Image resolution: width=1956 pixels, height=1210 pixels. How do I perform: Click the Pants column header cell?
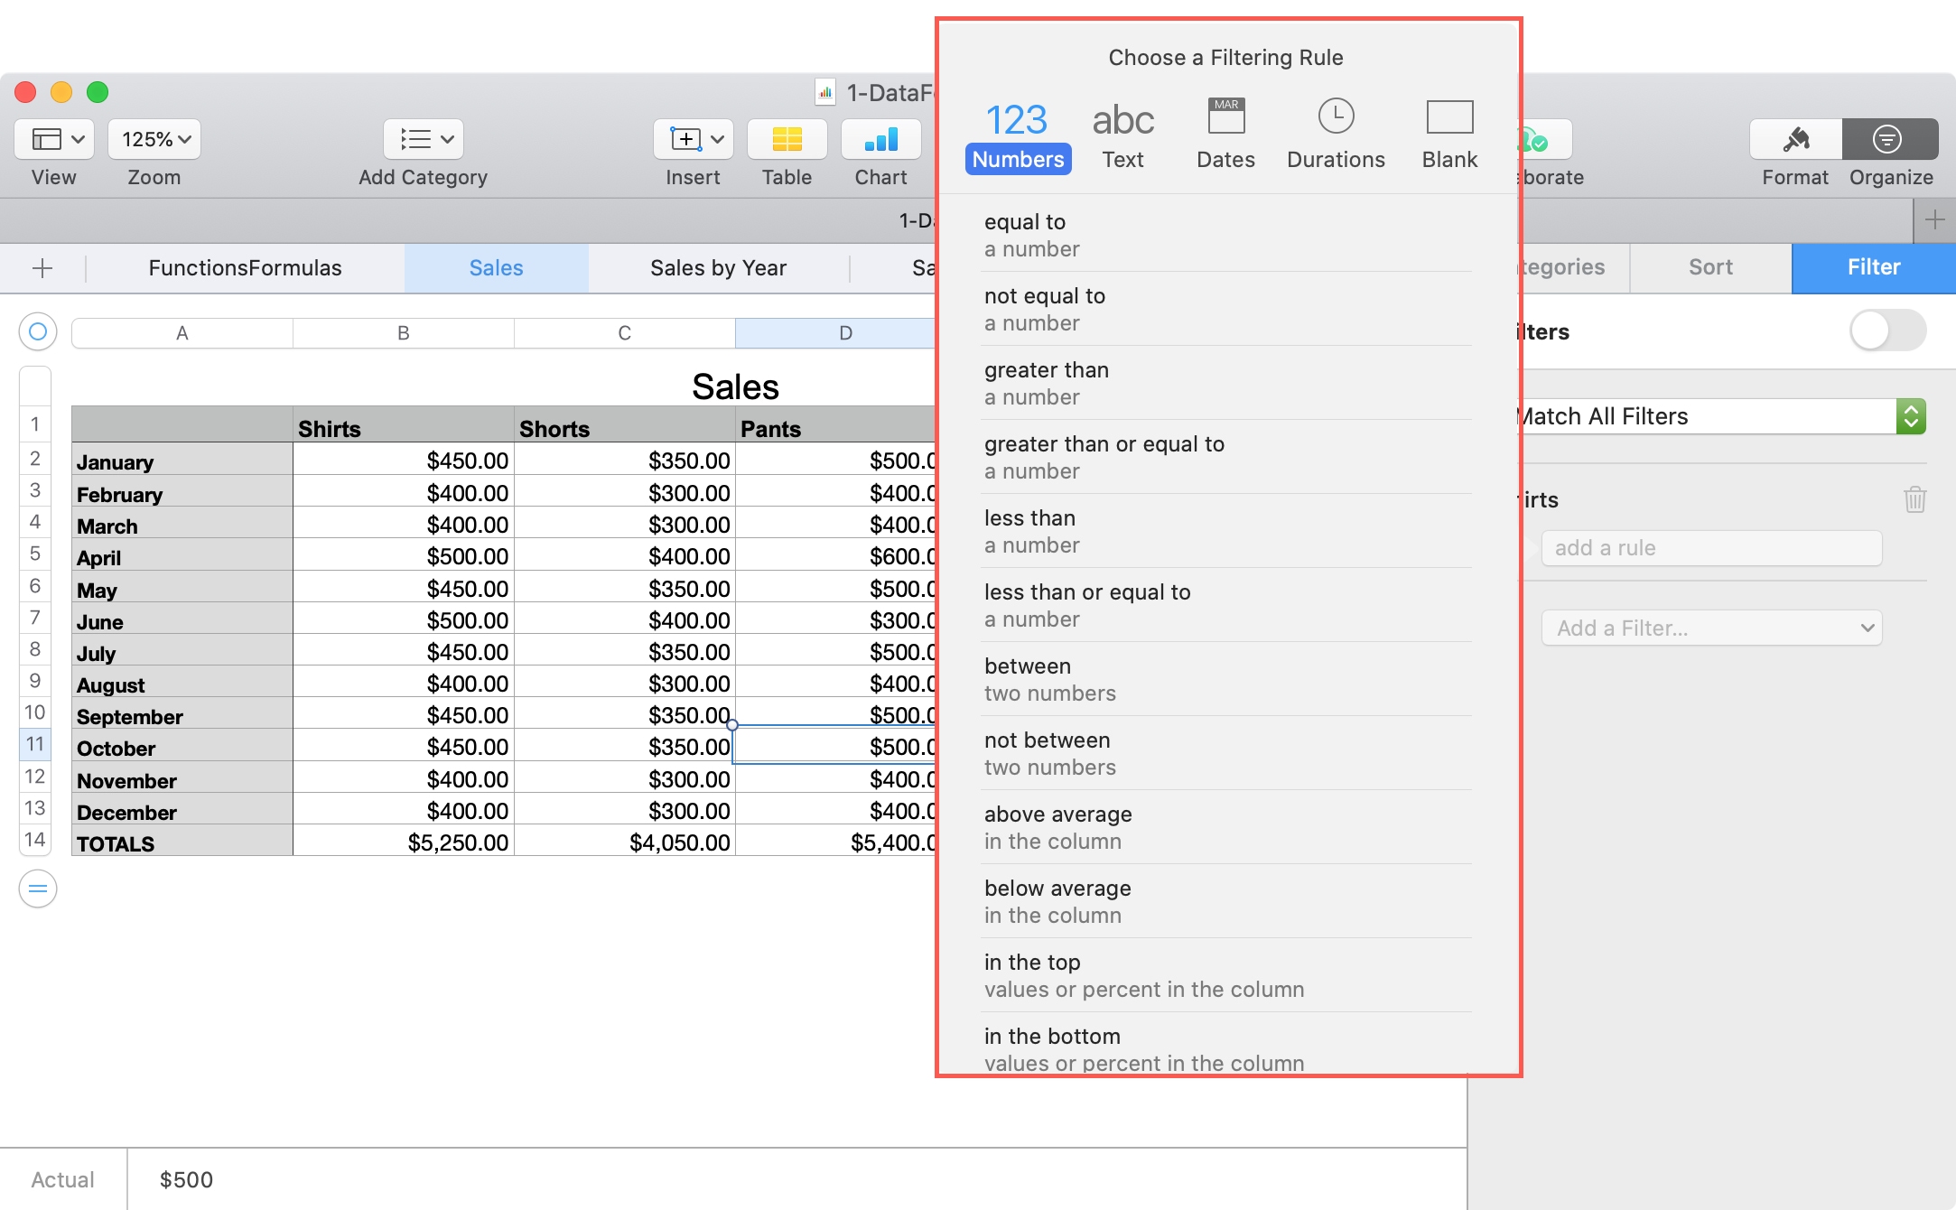[835, 425]
